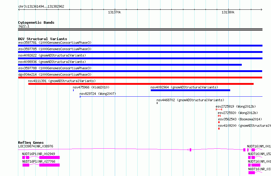
Task: Click the left arrow of the ruler
Action: pyautogui.click(x=19, y=9)
